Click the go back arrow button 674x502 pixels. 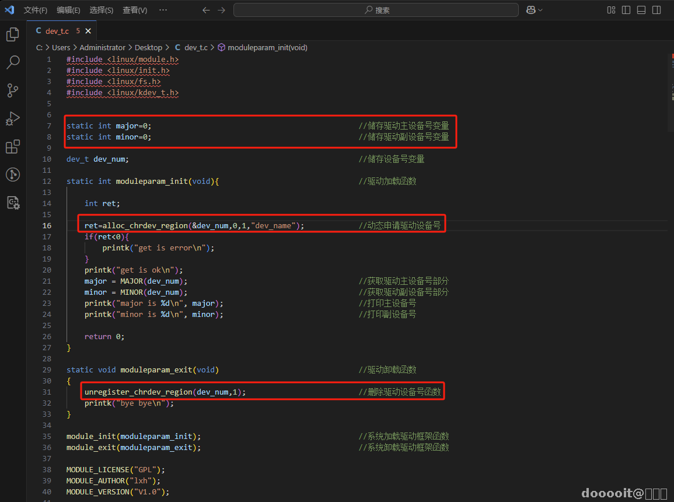coord(205,10)
